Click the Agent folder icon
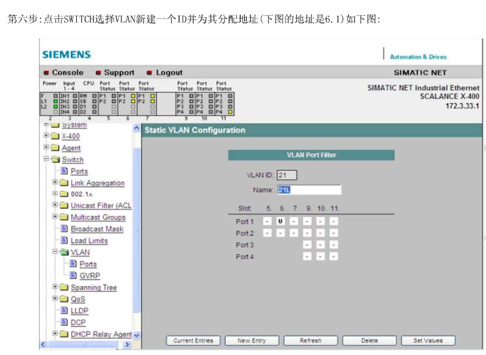Screen dimensions: 486x355 click(55, 148)
